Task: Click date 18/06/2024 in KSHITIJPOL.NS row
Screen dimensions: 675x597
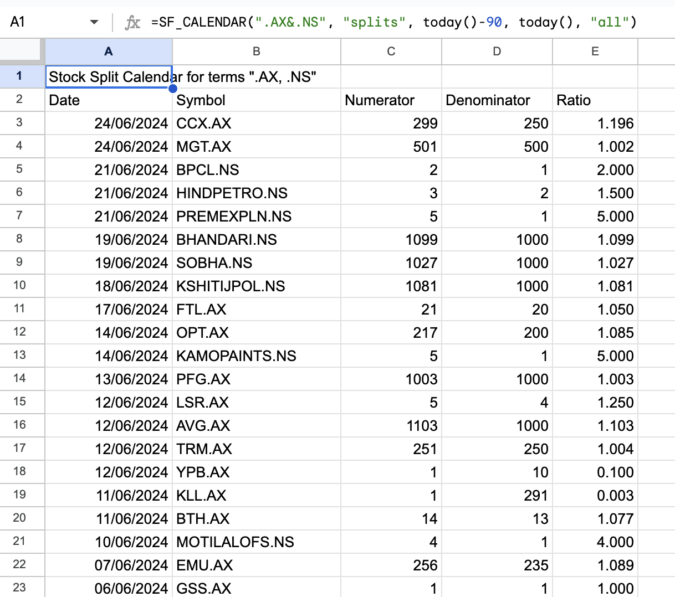Action: (109, 286)
